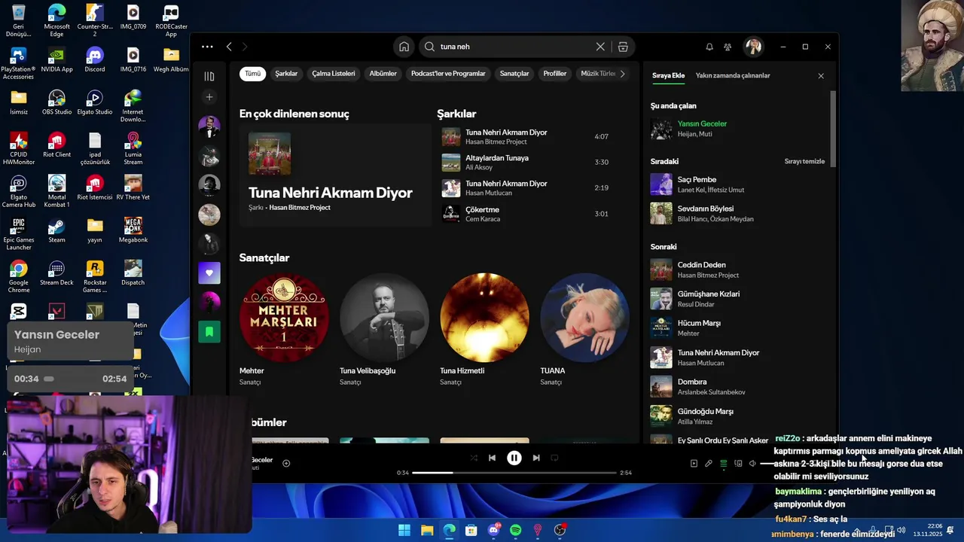Toggle the queue view button

point(724,464)
